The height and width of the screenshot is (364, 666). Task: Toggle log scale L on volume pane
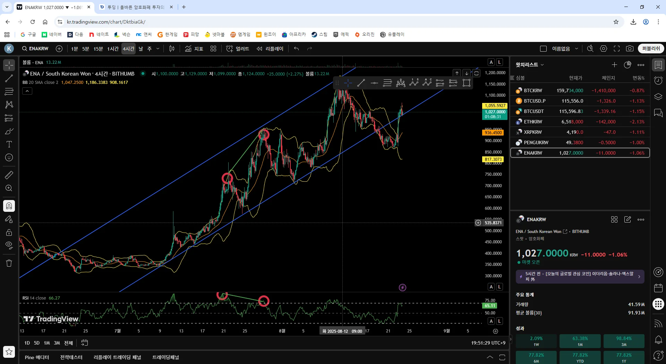tap(499, 62)
